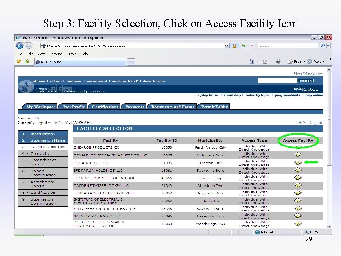The image size is (341, 256).
Task: Click the search button in the banner
Action: click(305, 81)
